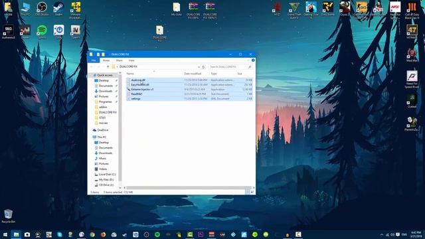The height and width of the screenshot is (239, 425).
Task: Open Desktop under Quick access
Action: [104, 80]
